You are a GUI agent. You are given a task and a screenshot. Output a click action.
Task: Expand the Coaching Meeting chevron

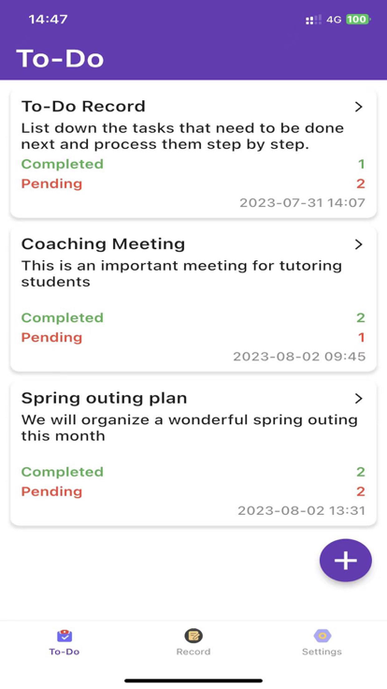pyautogui.click(x=359, y=244)
